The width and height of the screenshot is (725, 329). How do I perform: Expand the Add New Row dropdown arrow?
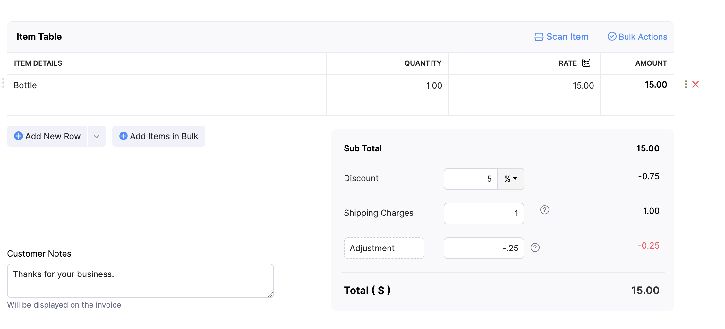pos(97,136)
